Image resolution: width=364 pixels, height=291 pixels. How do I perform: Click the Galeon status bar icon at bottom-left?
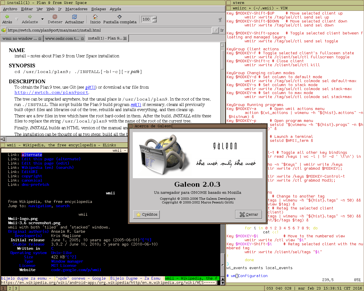(x=3, y=139)
